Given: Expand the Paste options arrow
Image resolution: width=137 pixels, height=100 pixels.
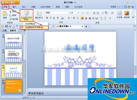Looking at the screenshot, I should coord(5,20).
